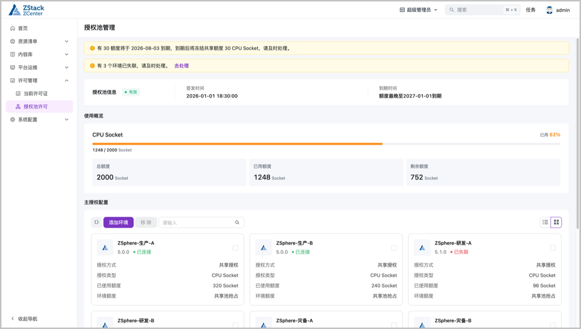Click the 移除 button
This screenshot has height=329, width=581.
[x=146, y=222]
